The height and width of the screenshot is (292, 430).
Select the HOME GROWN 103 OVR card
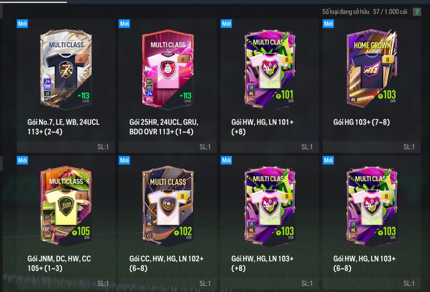coord(372,68)
